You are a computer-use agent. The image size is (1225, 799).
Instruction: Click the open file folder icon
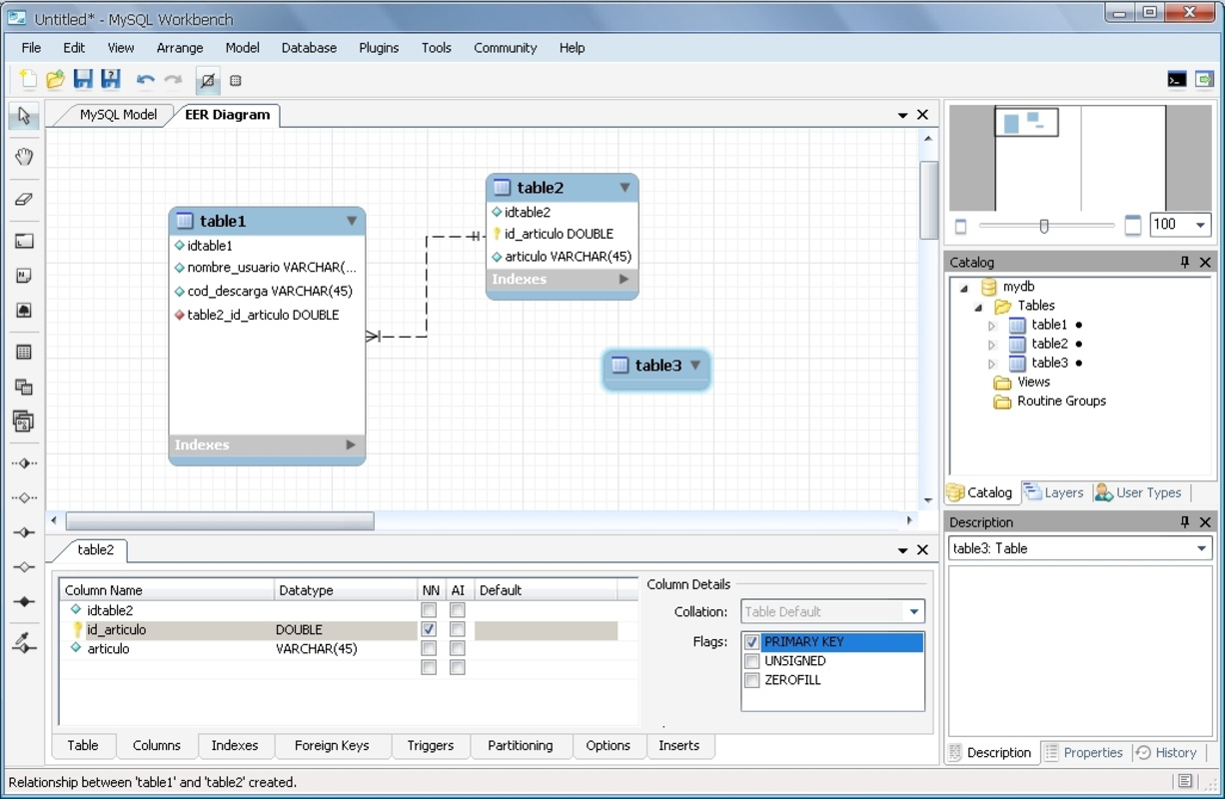(x=55, y=80)
